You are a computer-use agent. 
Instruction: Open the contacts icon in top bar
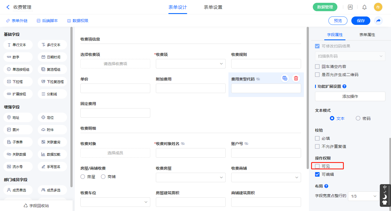click(350, 7)
